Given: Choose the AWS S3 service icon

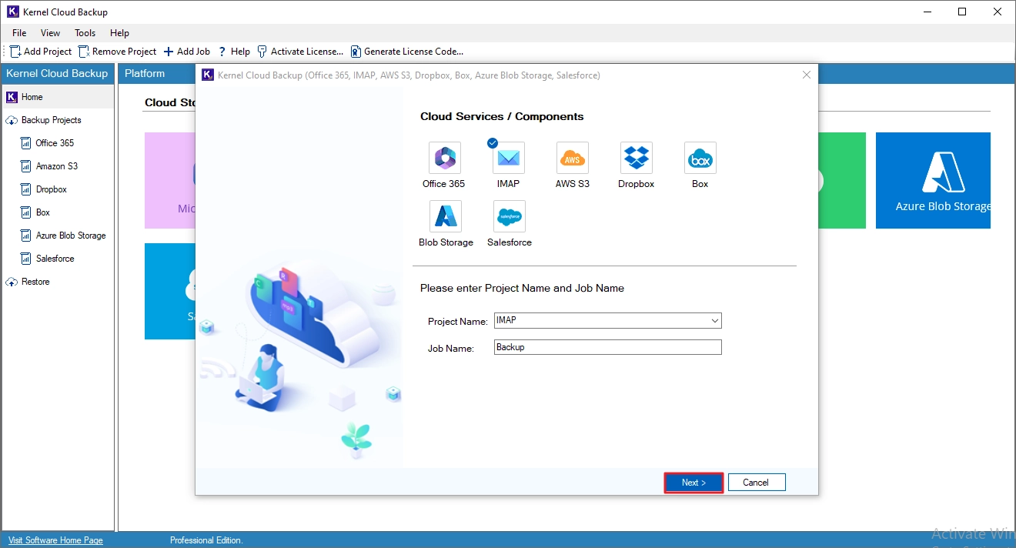Looking at the screenshot, I should 573,158.
